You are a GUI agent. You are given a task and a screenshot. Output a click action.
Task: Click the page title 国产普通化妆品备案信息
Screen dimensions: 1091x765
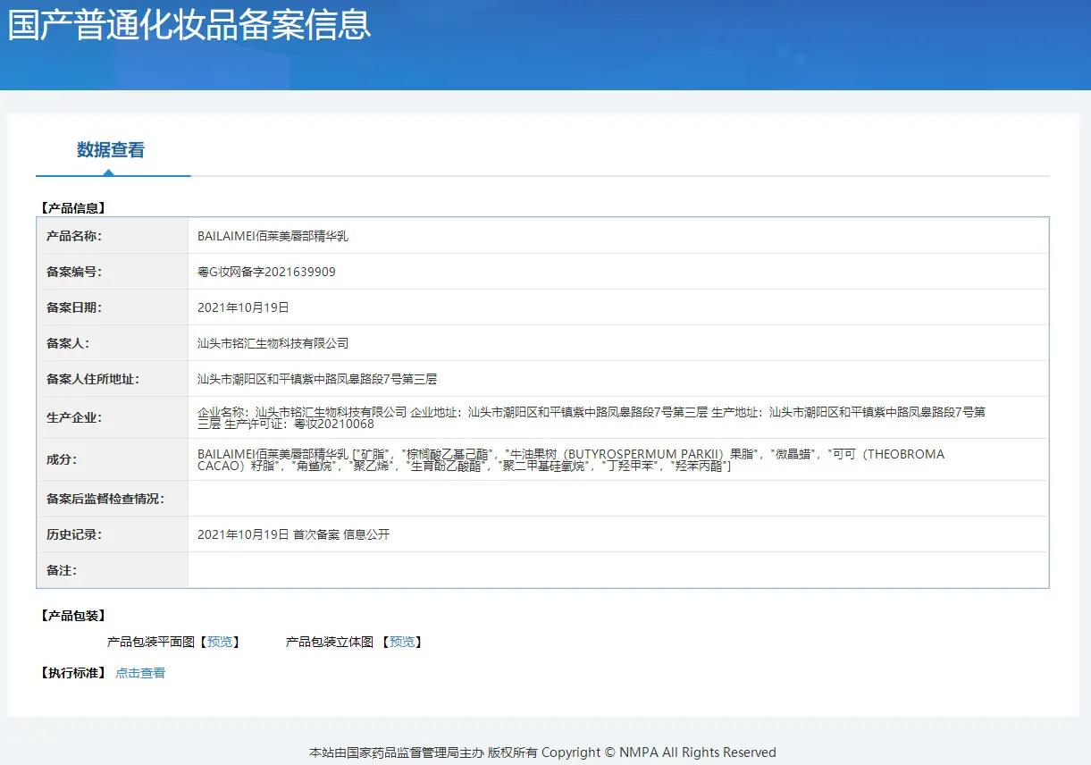click(x=189, y=24)
